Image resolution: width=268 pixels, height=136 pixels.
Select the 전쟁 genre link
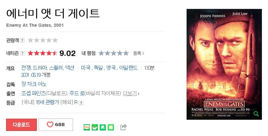coord(26,68)
